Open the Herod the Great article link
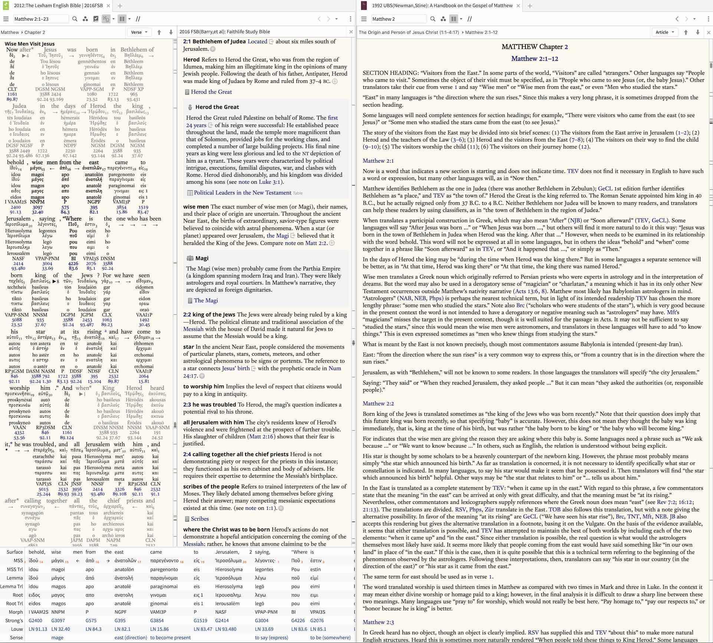 pos(211,92)
